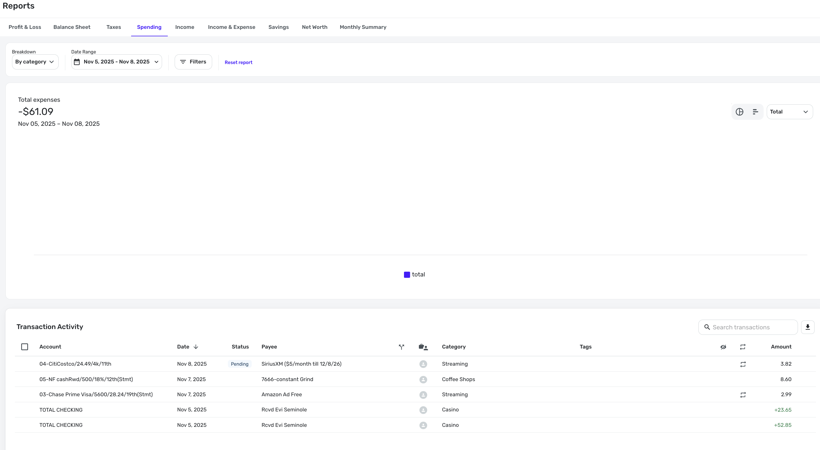Switch to bar chart view icon

(x=755, y=112)
